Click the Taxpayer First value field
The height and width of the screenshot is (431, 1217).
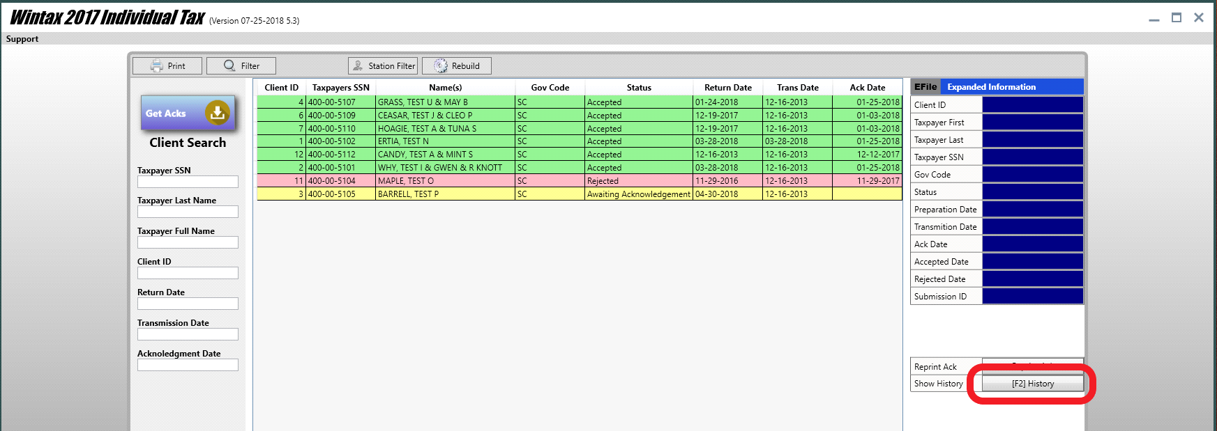click(x=1033, y=122)
